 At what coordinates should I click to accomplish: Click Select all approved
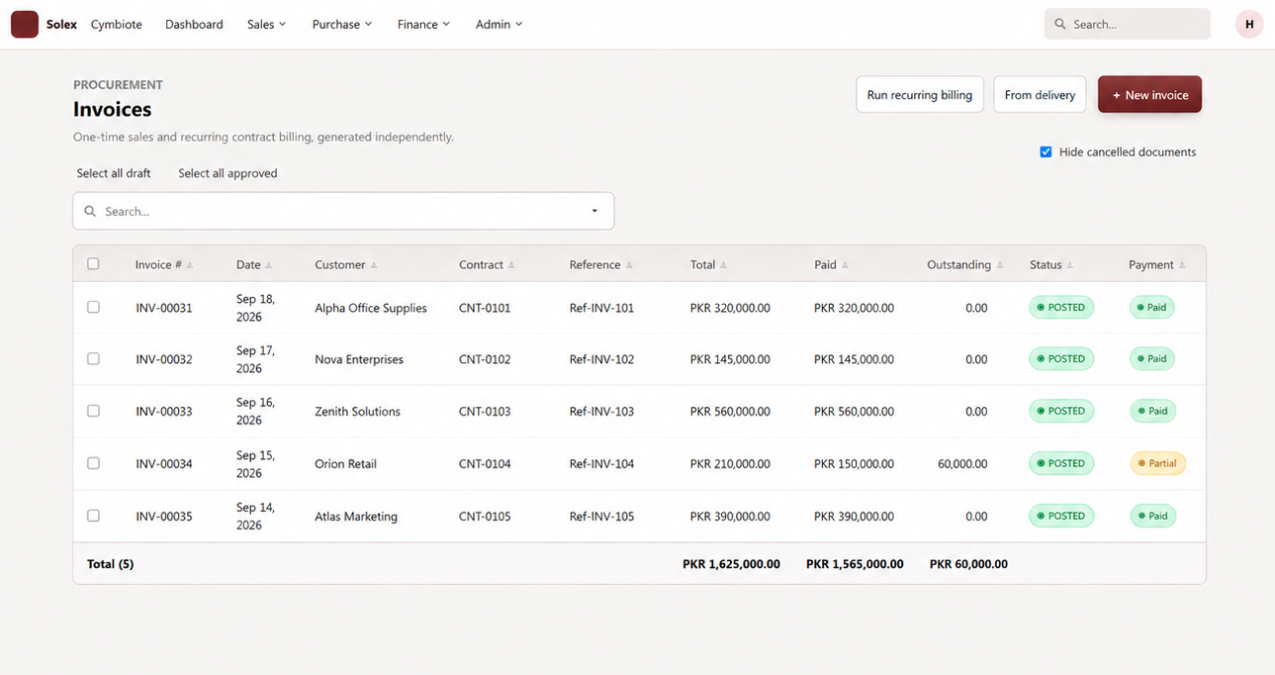(228, 173)
